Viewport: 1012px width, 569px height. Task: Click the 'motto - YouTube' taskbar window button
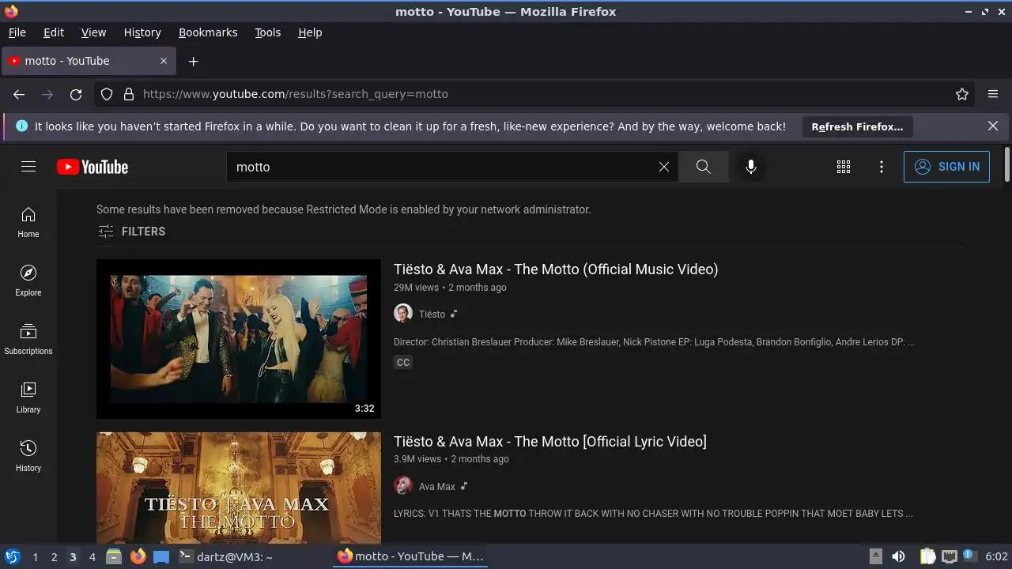point(410,556)
